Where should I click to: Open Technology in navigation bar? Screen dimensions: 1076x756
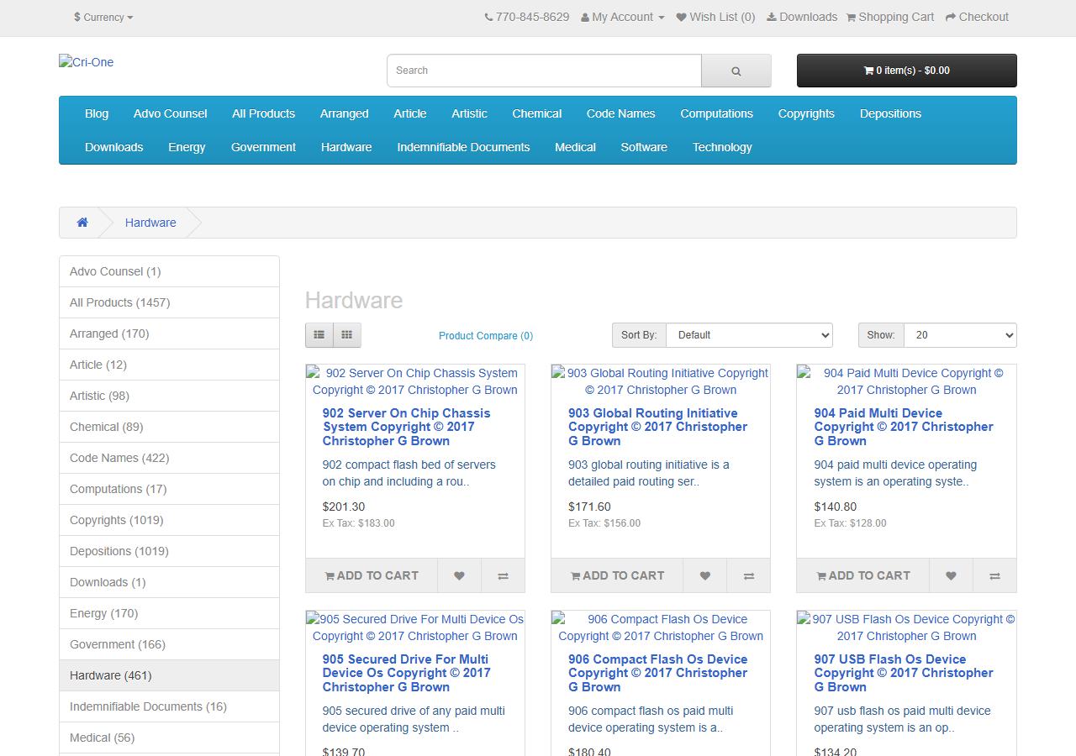[722, 147]
